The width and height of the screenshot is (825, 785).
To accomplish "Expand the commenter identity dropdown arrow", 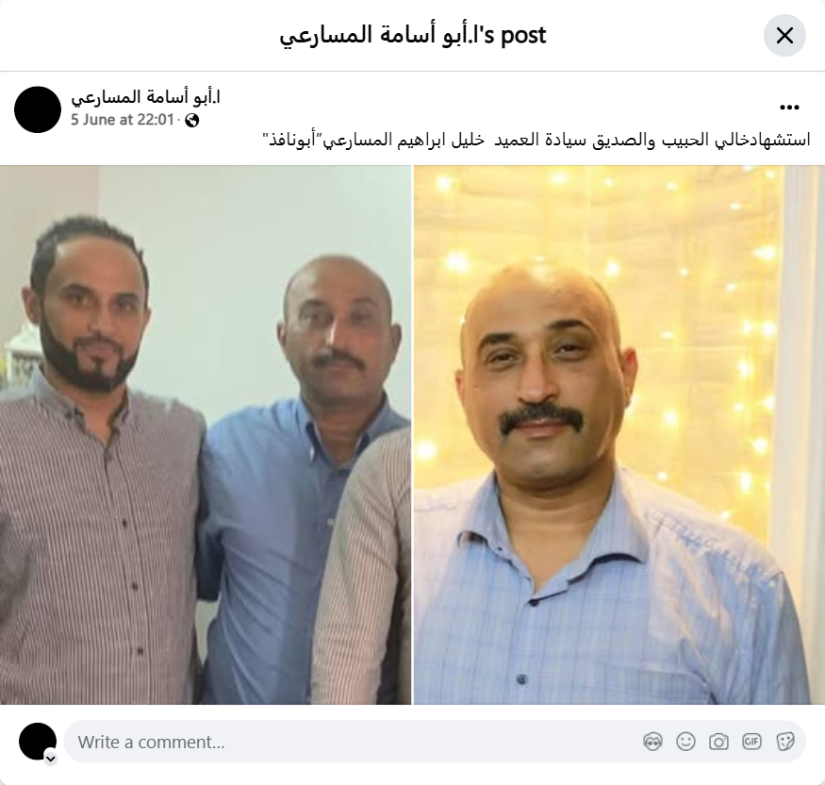I will tap(51, 759).
